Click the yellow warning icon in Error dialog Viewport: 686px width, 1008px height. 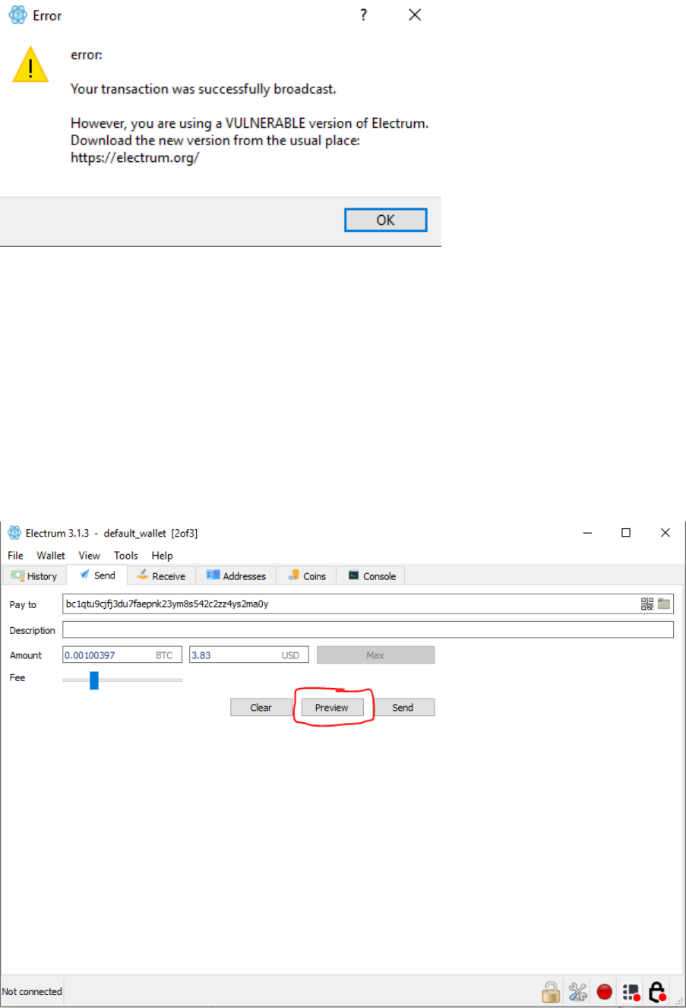pyautogui.click(x=30, y=65)
